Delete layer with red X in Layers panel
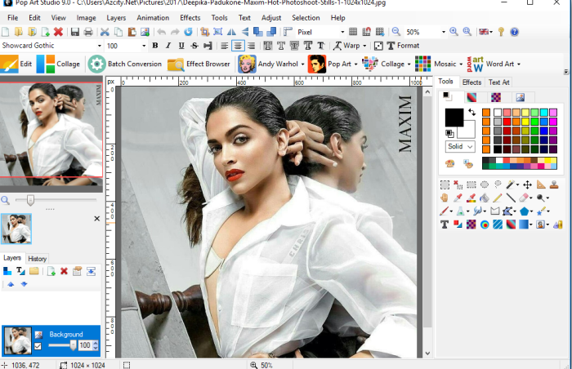Viewport: 572px width, 369px height. point(65,271)
